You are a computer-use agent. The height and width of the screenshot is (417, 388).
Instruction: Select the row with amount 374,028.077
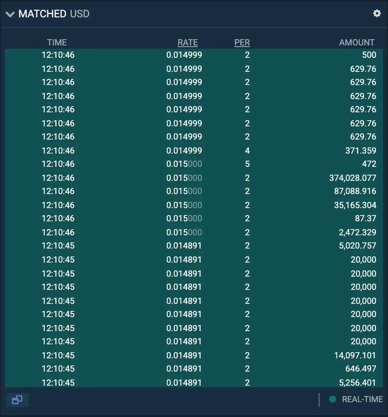[194, 178]
